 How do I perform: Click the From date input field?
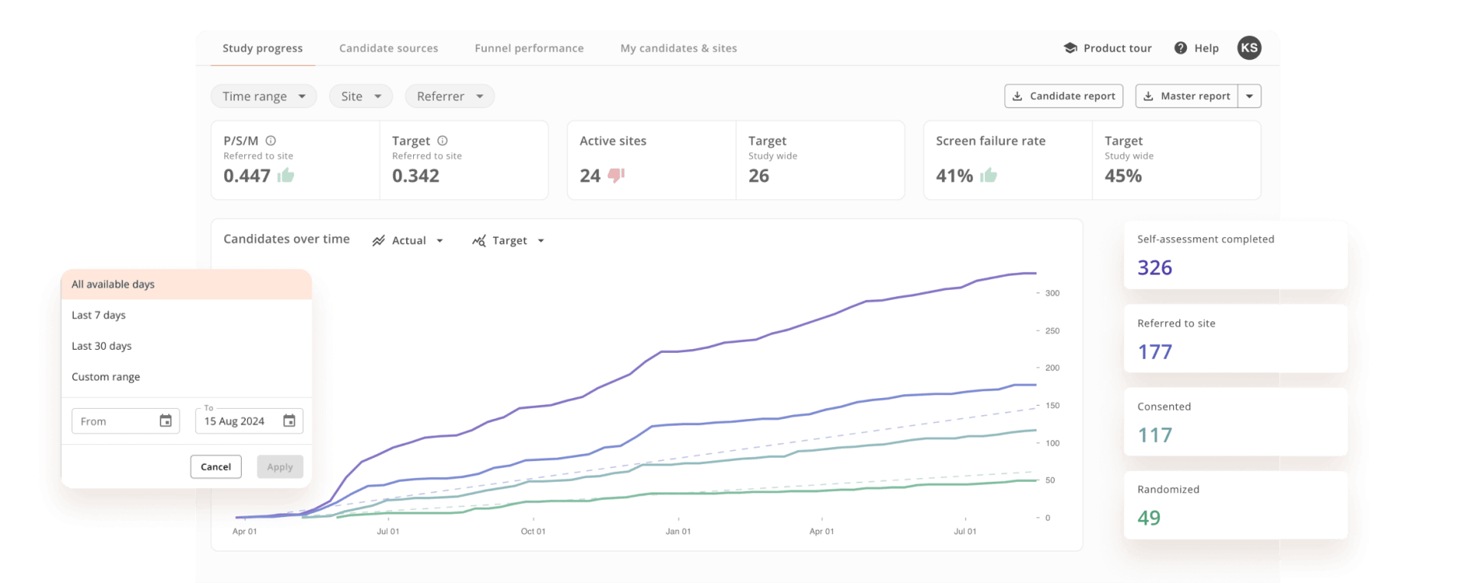pyautogui.click(x=115, y=421)
